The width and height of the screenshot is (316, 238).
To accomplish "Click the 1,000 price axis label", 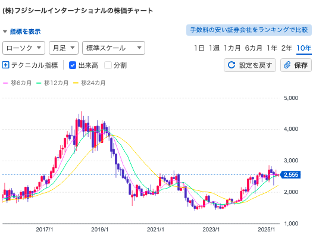I will click(291, 224).
